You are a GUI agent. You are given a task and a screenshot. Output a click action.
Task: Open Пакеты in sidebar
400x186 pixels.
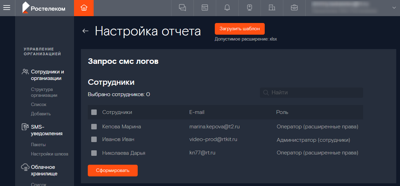(38, 145)
